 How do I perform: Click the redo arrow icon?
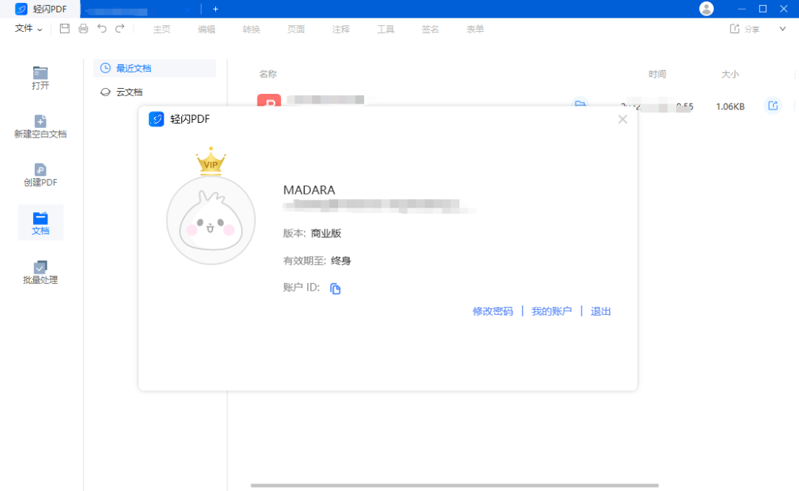tap(120, 28)
